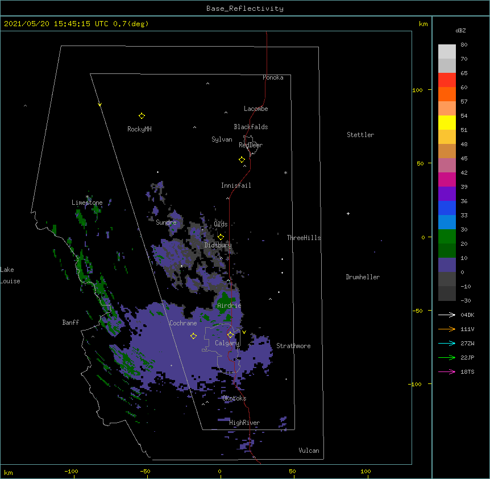Viewport: 490px width, 479px height.
Task: Click the Stettler label
Action: (360, 135)
